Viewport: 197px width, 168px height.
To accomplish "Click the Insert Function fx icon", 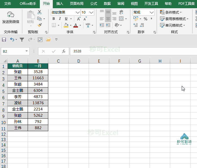I will click(64, 51).
